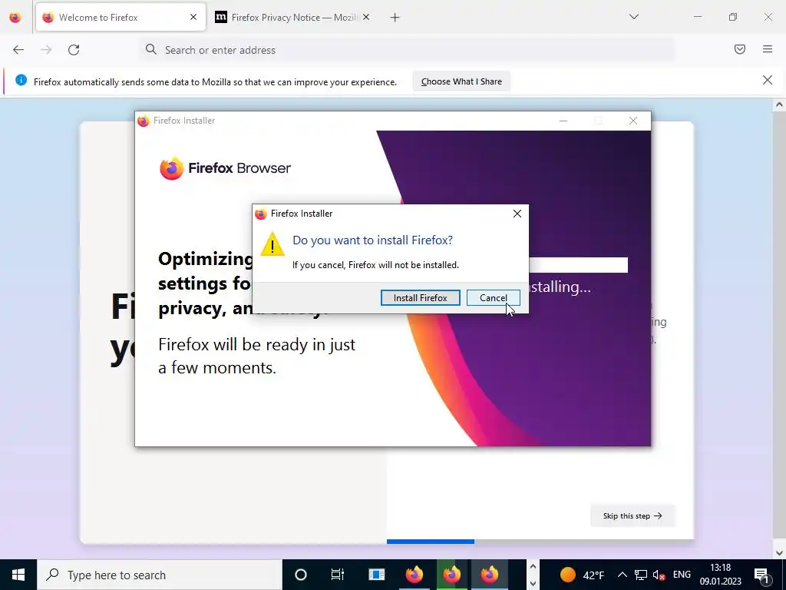Click the info icon in the notification bar
The width and height of the screenshot is (786, 590).
[x=21, y=80]
